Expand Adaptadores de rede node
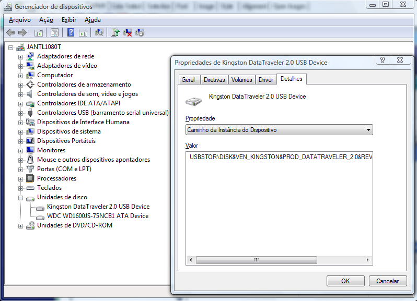 tap(20, 57)
